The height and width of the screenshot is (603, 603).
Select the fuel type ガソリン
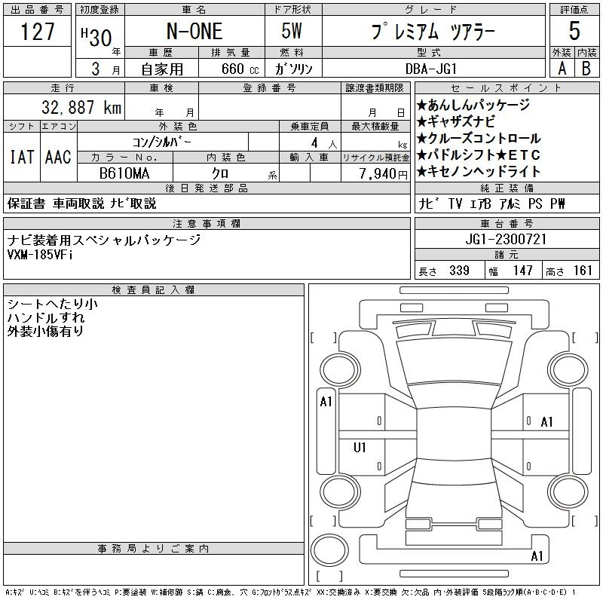pos(293,69)
